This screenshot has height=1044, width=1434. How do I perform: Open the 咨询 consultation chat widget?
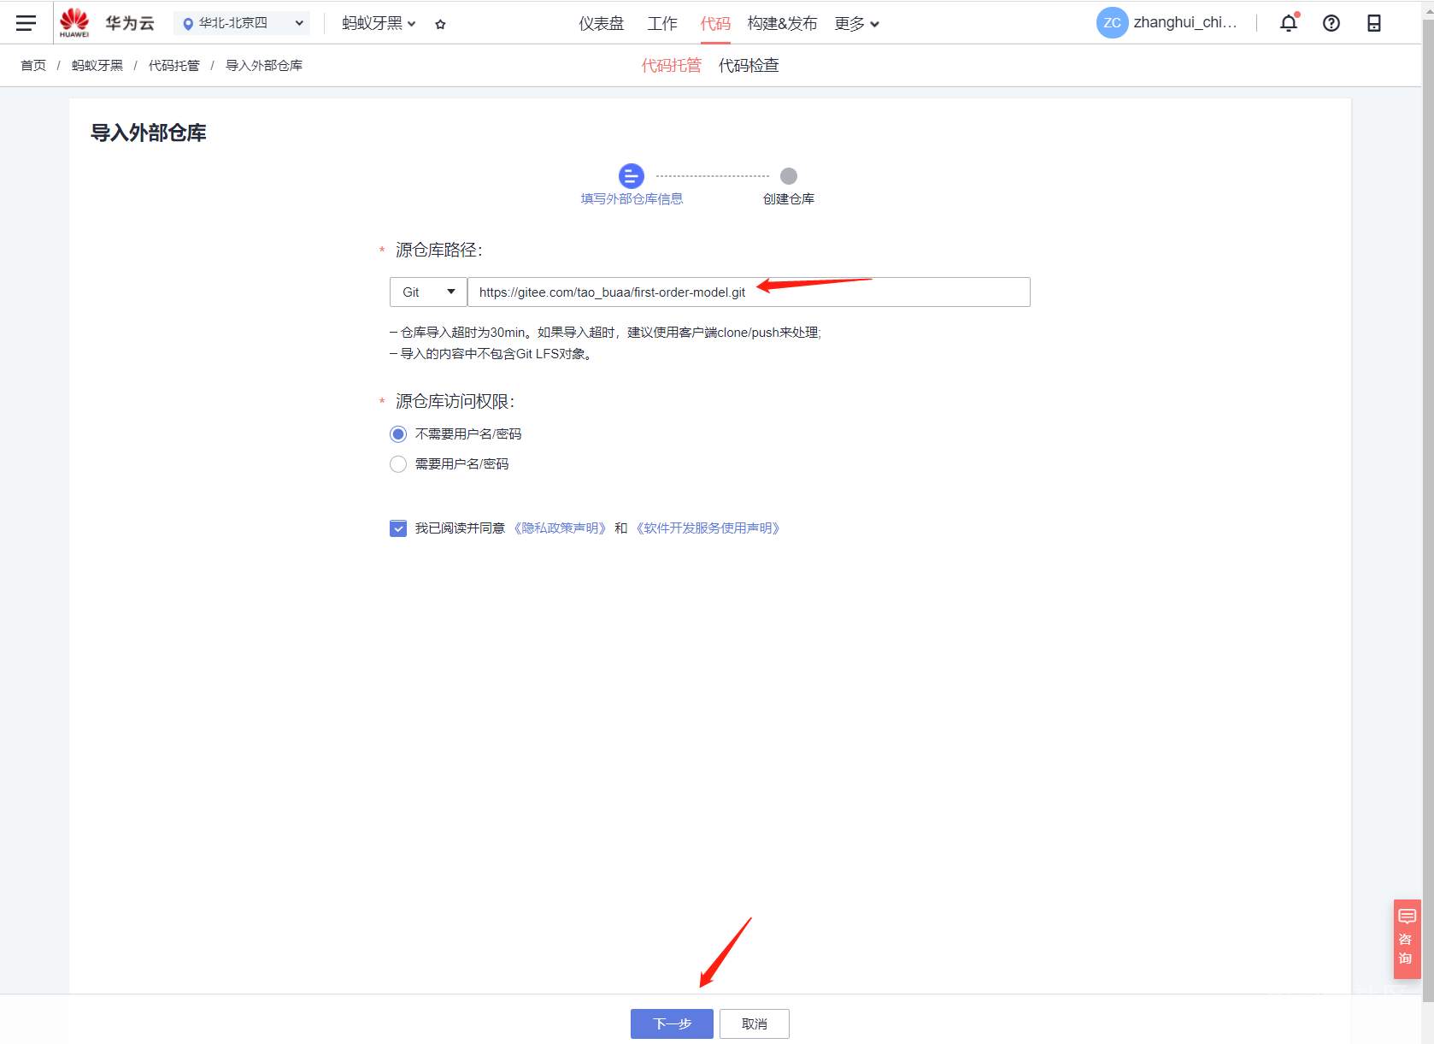[x=1407, y=938]
